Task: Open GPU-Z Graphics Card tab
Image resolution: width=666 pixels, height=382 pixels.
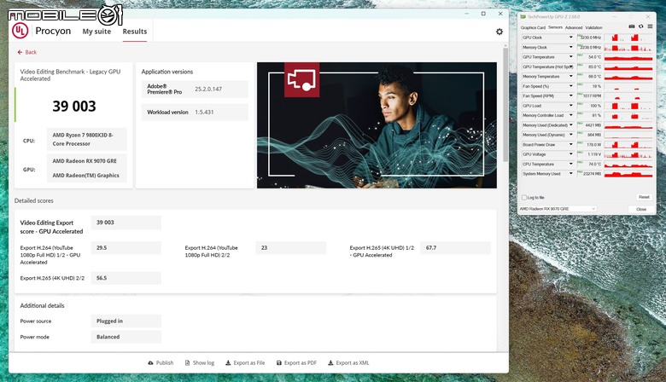Action: [x=533, y=27]
